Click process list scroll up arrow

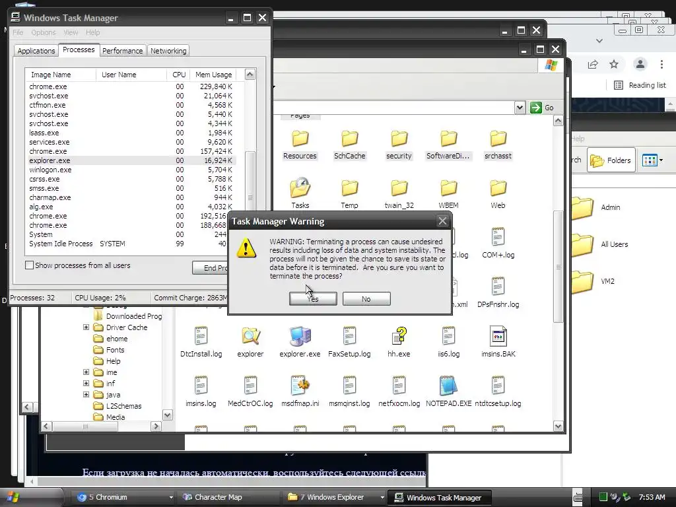click(x=250, y=75)
